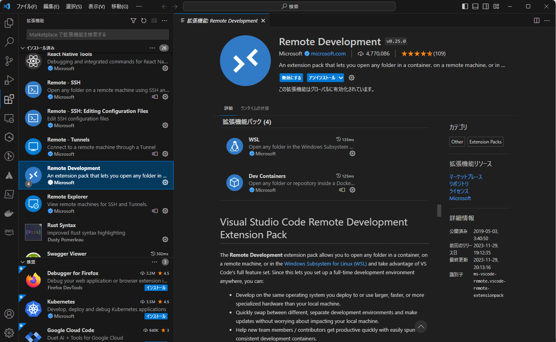Open editor more actions menu
Viewport: 556px width, 342px height.
547,21
